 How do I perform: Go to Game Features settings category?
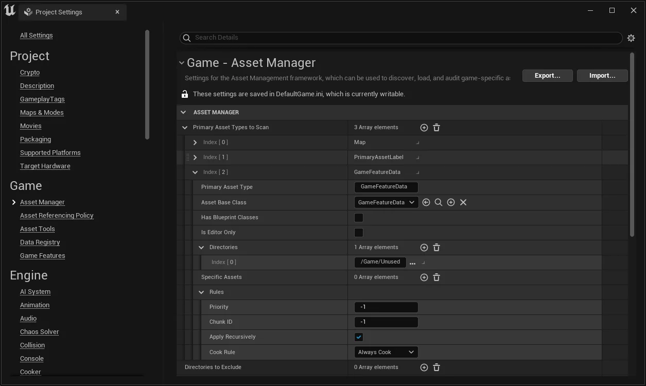[42, 256]
